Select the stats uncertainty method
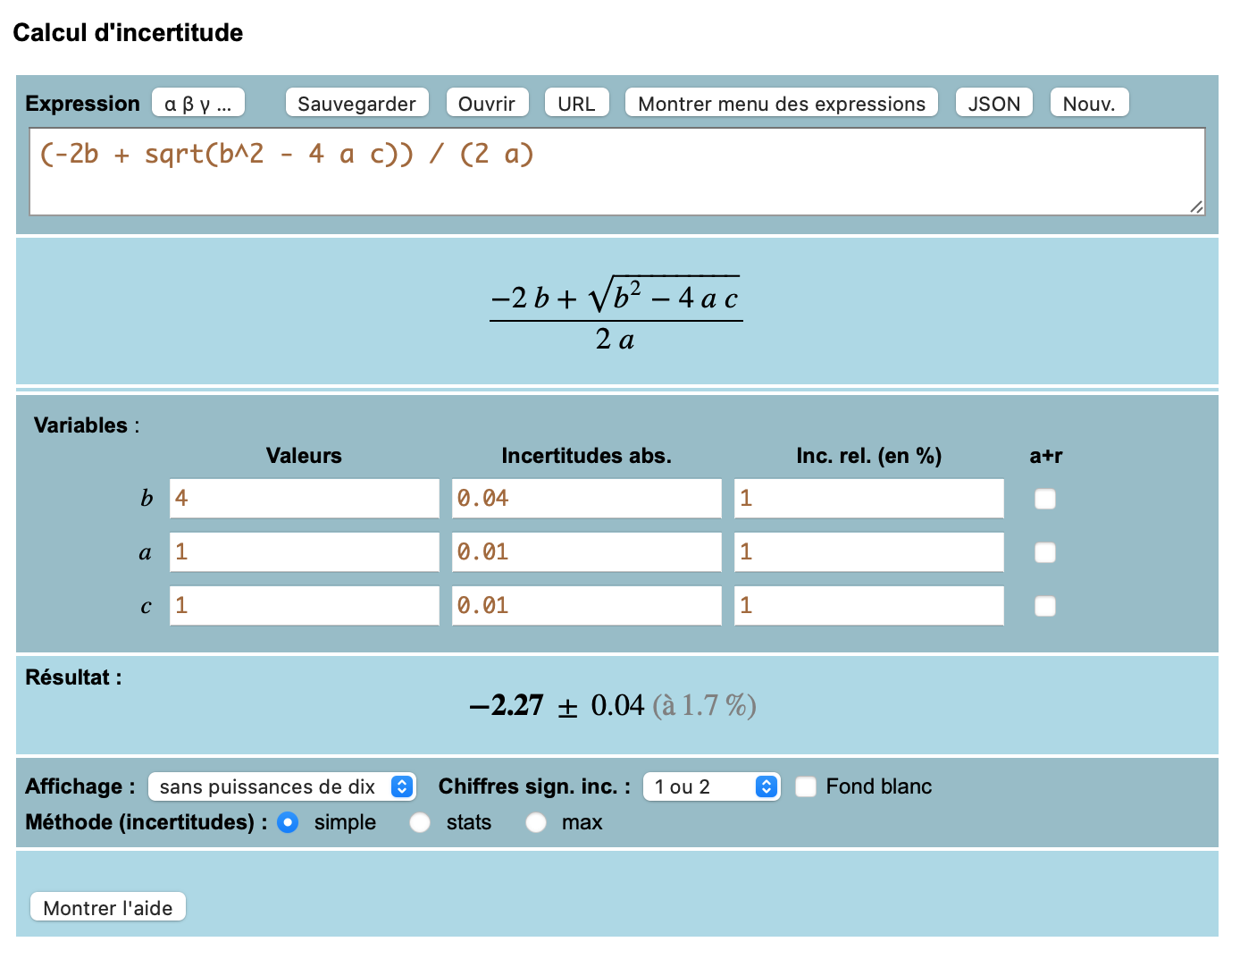1240x967 pixels. 420,822
